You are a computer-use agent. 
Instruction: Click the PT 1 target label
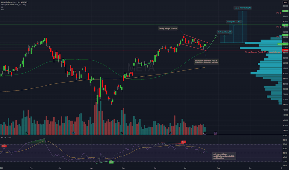[x=278, y=37]
